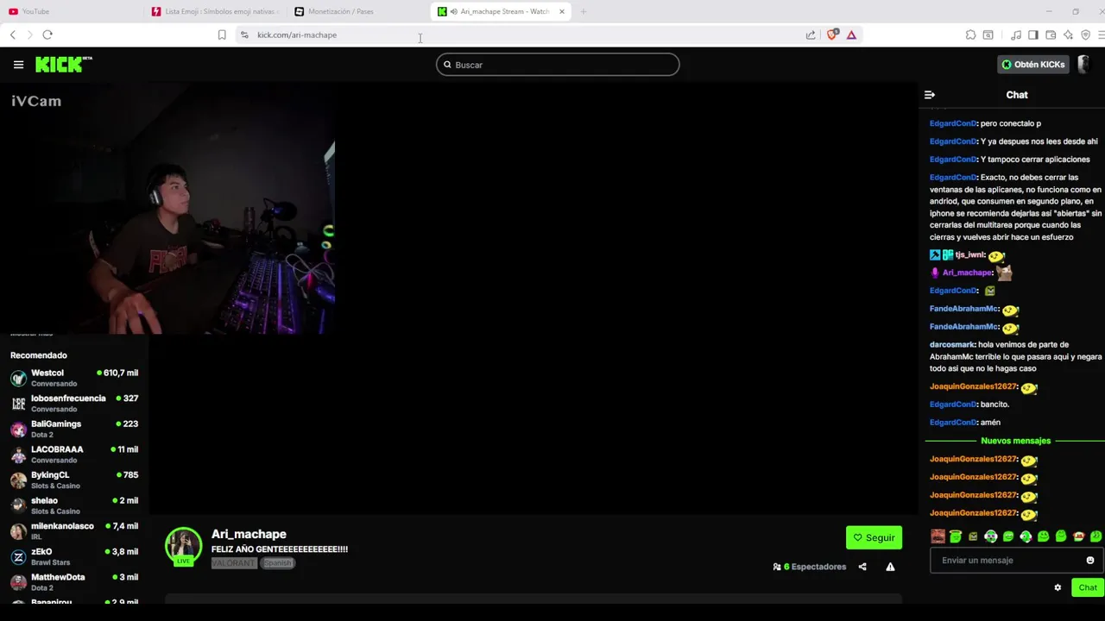The height and width of the screenshot is (621, 1105).
Task: Insert green headphones emote with purple eyes
Action: pyautogui.click(x=991, y=536)
